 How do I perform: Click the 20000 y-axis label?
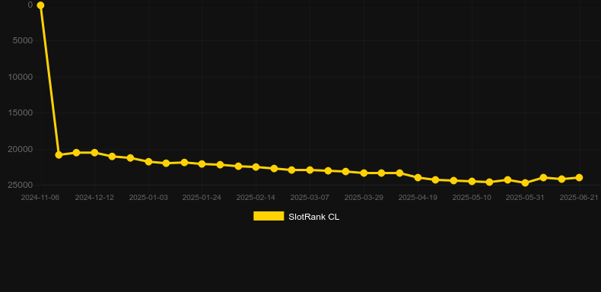click(x=21, y=150)
